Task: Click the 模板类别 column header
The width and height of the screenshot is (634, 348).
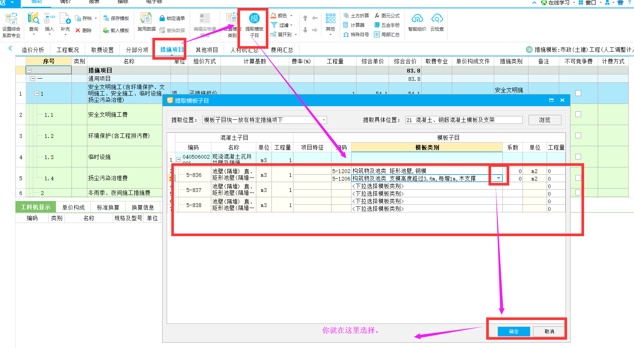Action: pyautogui.click(x=427, y=147)
